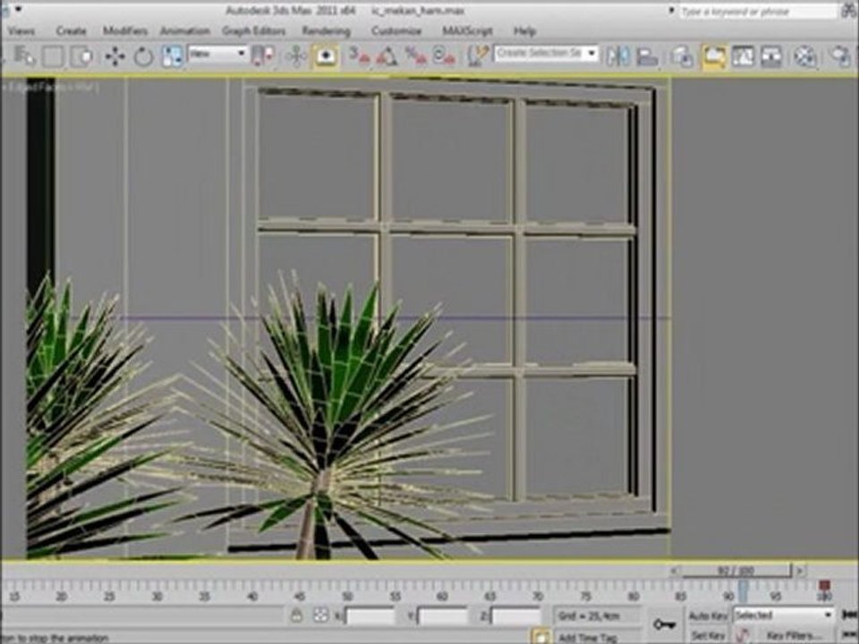Open Edit Named Selection Sets

pyautogui.click(x=478, y=56)
